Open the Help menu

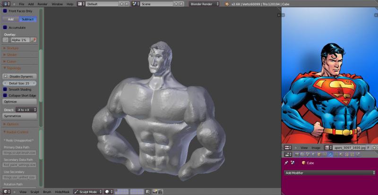click(x=70, y=4)
